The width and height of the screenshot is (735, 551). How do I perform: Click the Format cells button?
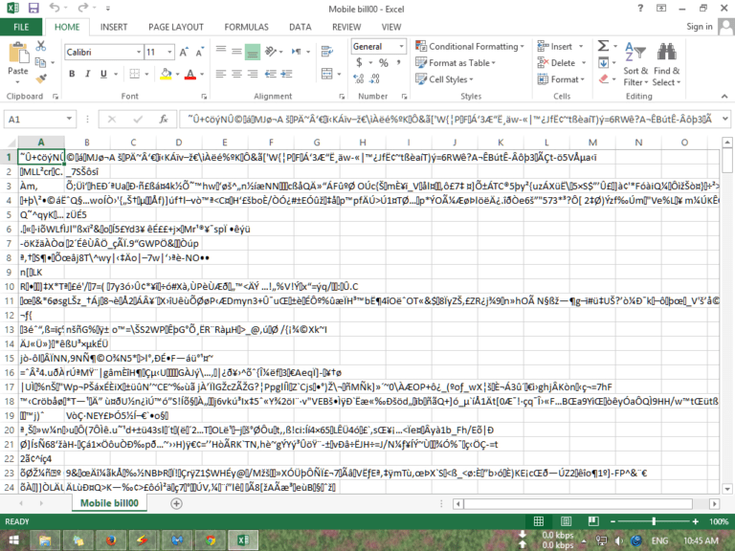562,79
